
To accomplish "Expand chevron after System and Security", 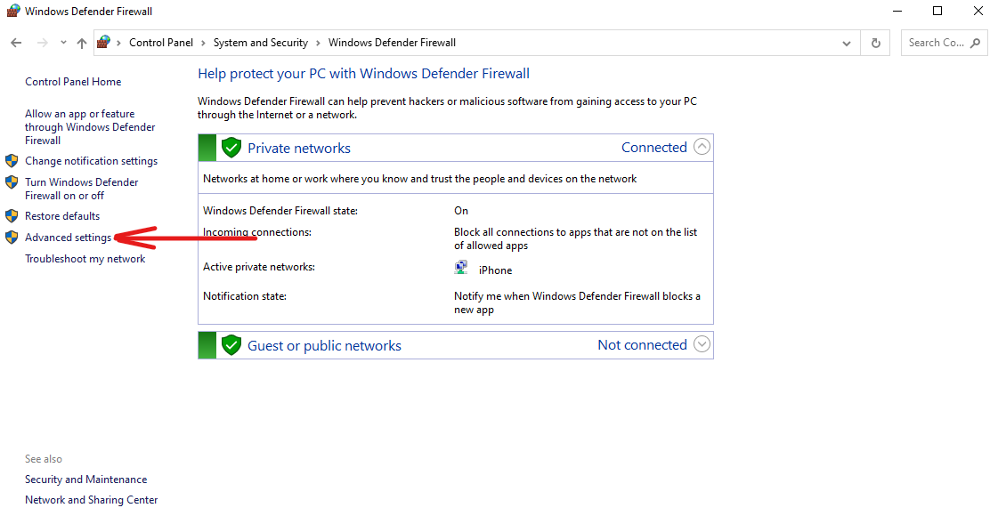I will click(318, 43).
